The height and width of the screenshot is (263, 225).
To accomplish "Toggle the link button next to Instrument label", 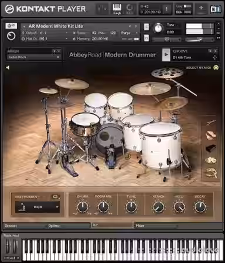I will point(55,197).
